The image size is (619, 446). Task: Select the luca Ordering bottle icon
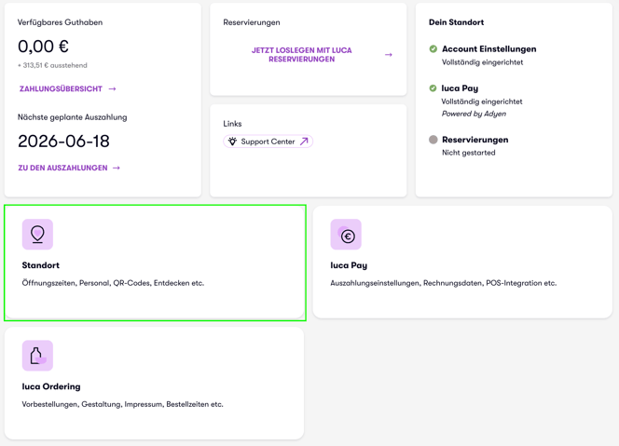(x=37, y=356)
